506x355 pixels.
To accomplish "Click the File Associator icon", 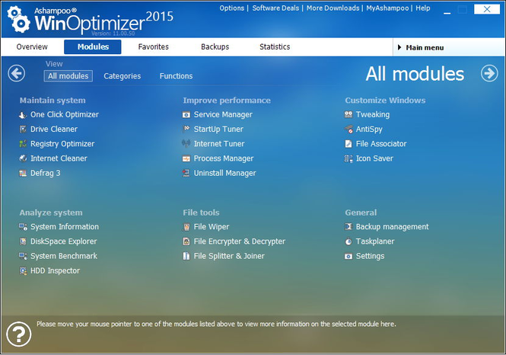I will click(348, 144).
